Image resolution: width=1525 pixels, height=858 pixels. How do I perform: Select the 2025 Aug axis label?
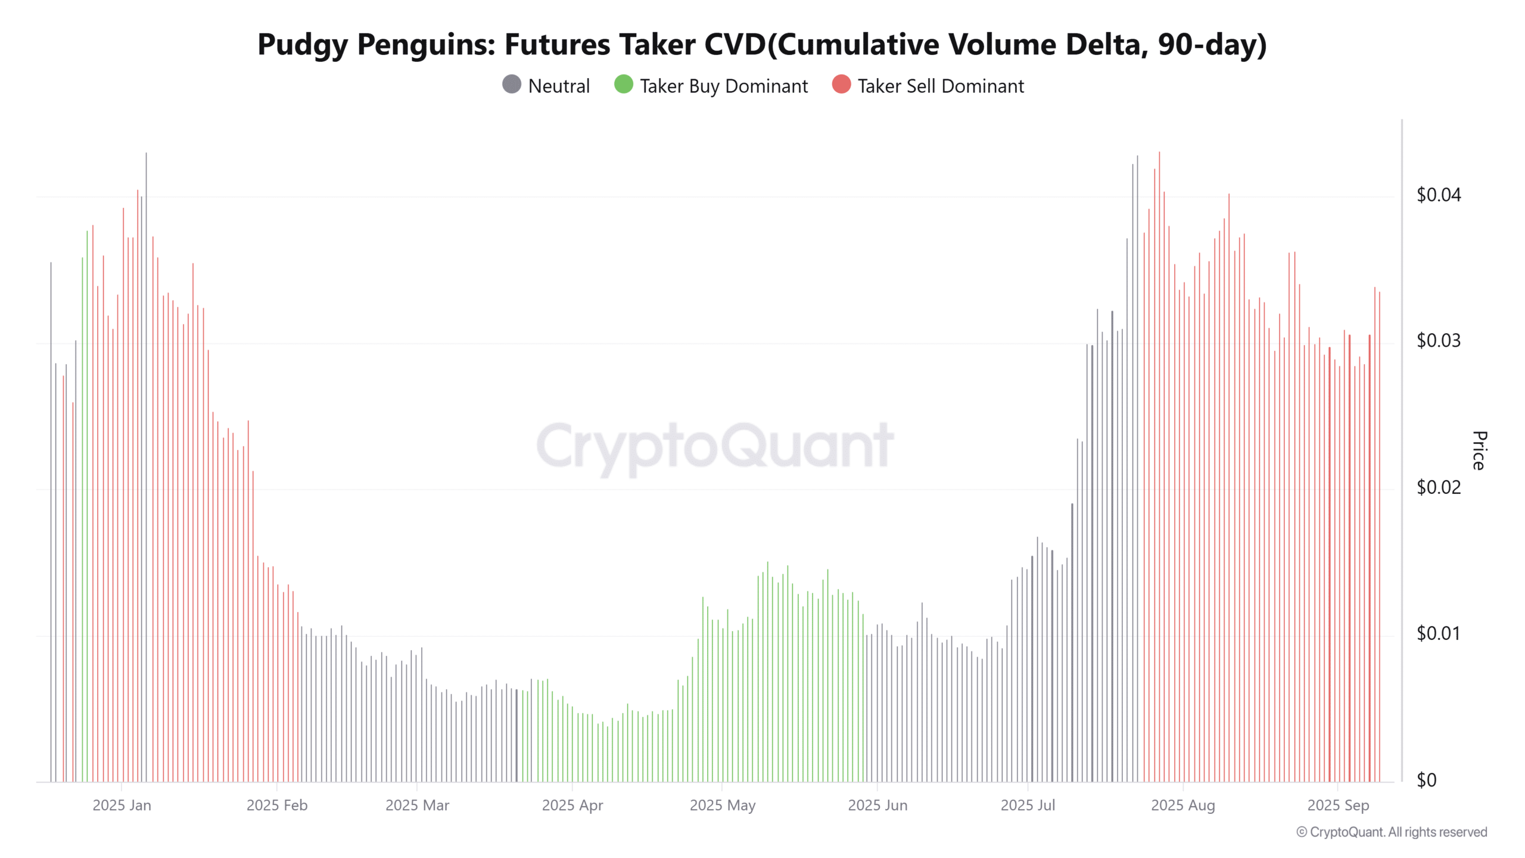[x=1182, y=805]
